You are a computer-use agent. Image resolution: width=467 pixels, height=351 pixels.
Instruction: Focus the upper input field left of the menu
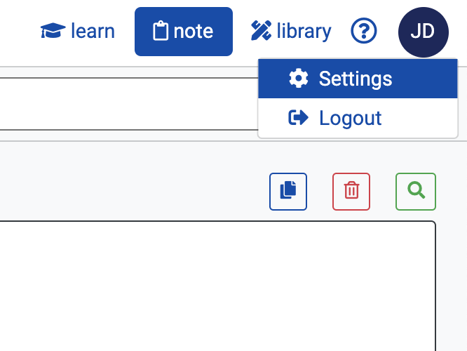pos(129,104)
